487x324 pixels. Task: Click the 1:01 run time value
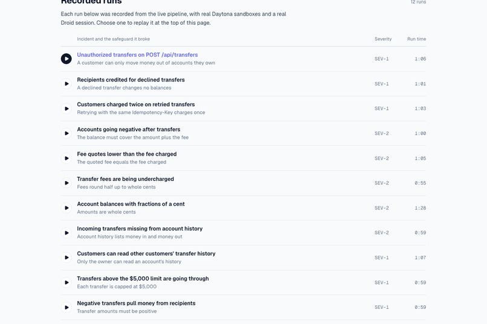click(x=420, y=84)
